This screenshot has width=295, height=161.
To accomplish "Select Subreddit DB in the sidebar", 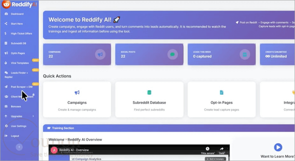I will [19, 43].
